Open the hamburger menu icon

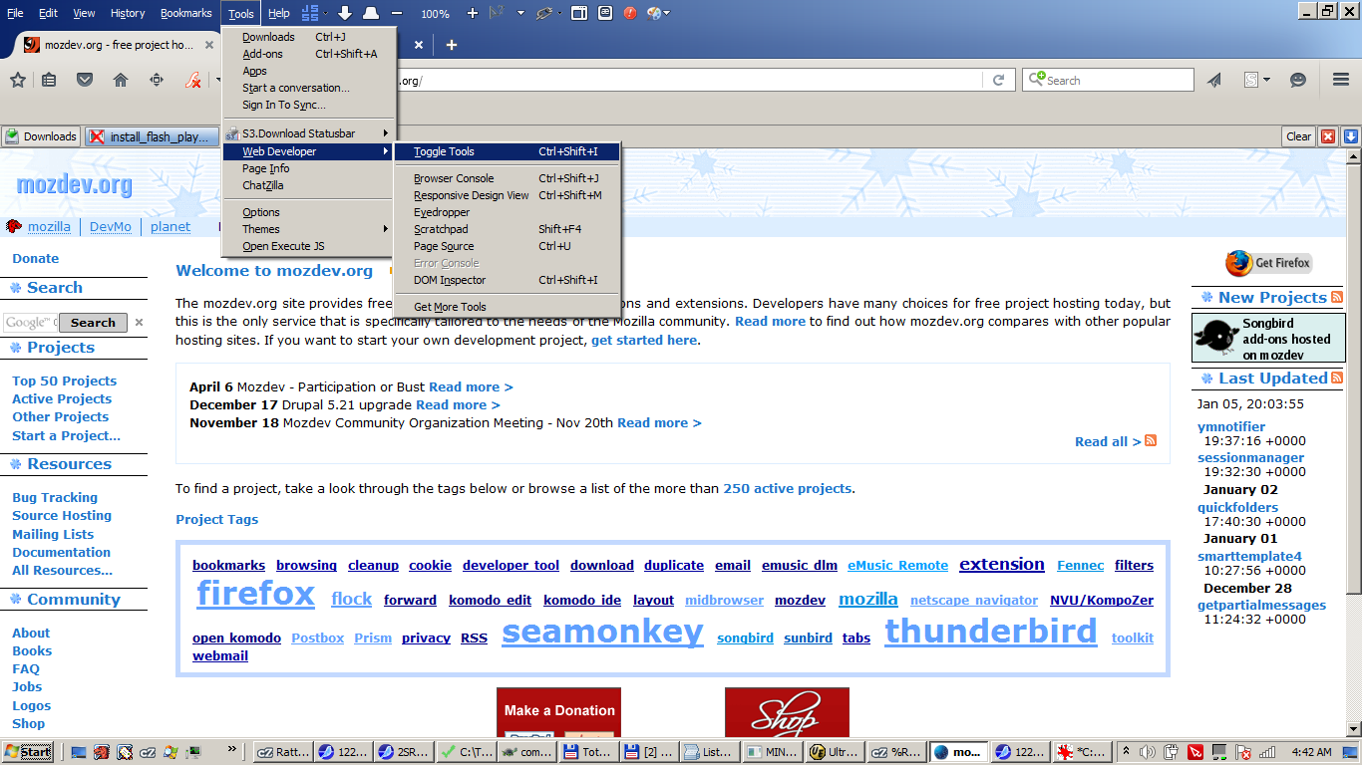click(x=1341, y=80)
